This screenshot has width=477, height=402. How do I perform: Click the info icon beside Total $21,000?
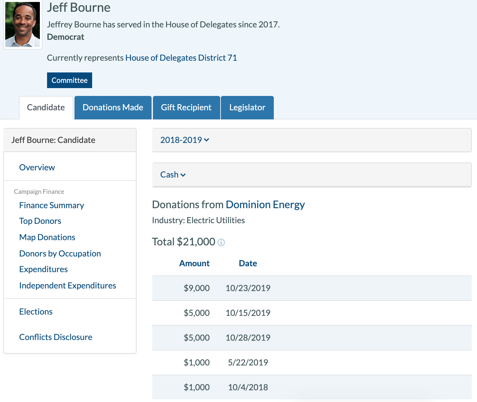coord(221,242)
